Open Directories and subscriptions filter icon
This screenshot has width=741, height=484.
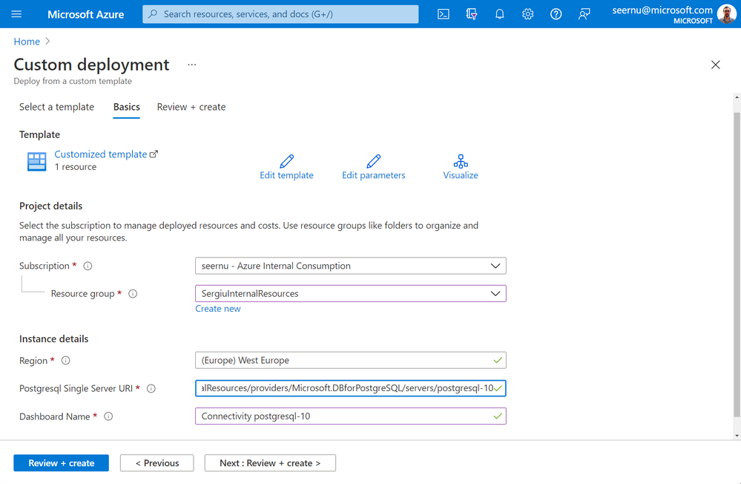click(471, 14)
